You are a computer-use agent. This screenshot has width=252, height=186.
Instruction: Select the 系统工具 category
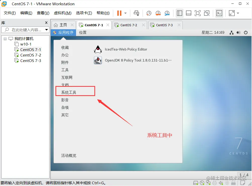[69, 92]
